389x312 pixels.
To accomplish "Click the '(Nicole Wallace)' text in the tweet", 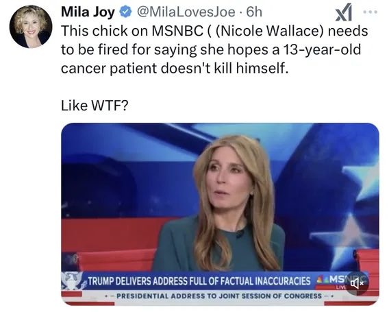I will pos(270,31).
